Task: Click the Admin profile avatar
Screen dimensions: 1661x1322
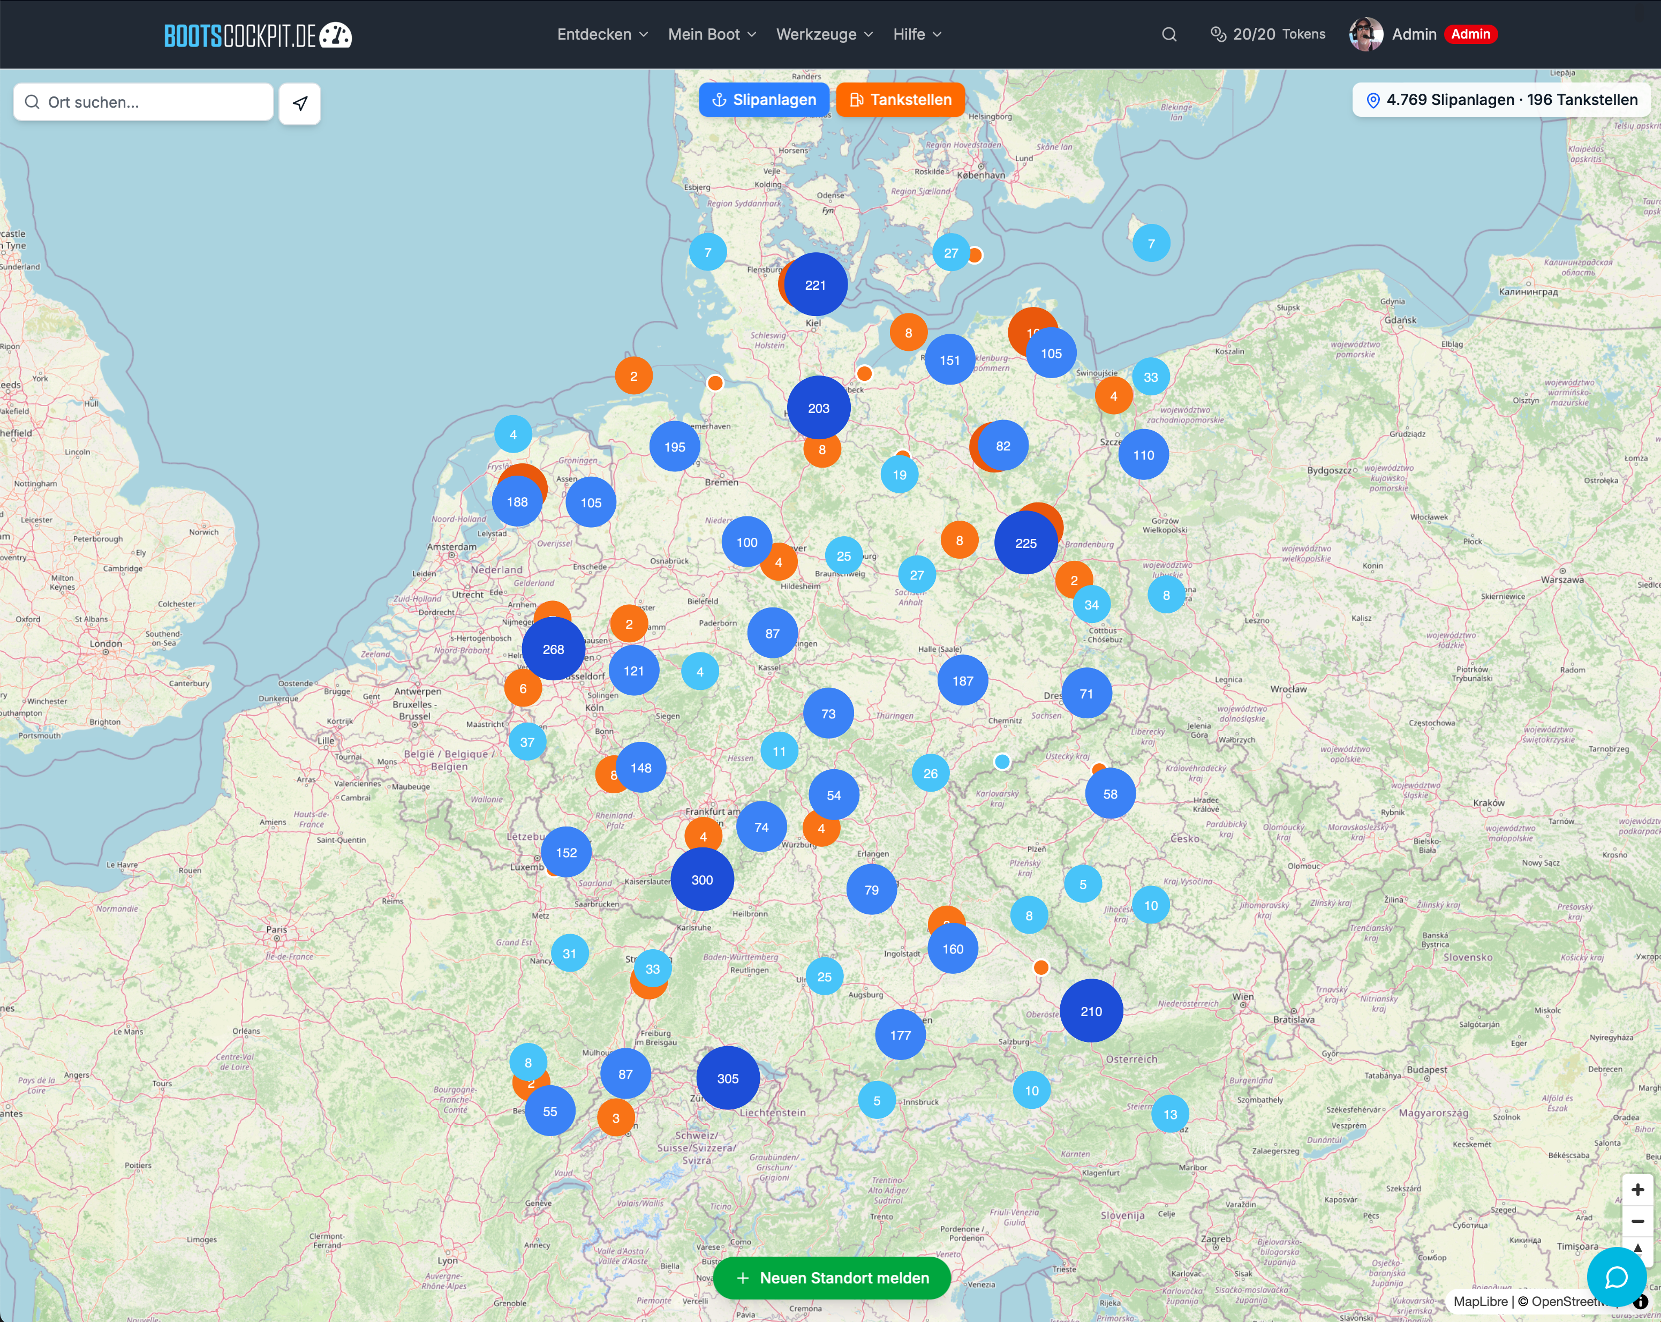Action: pos(1365,34)
